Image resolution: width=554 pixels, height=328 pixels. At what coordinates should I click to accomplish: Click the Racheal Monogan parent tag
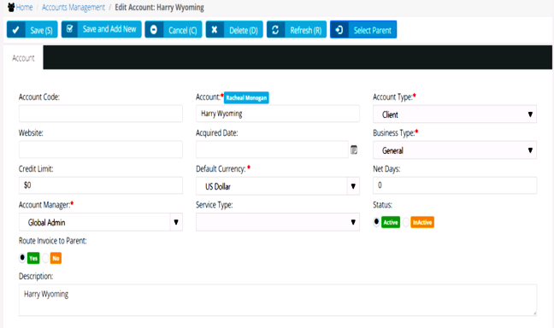pyautogui.click(x=246, y=97)
